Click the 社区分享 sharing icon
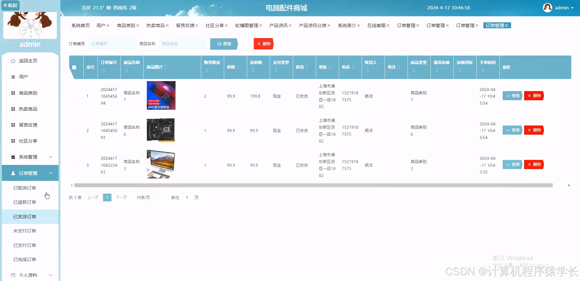The height and width of the screenshot is (281, 580). (13, 141)
